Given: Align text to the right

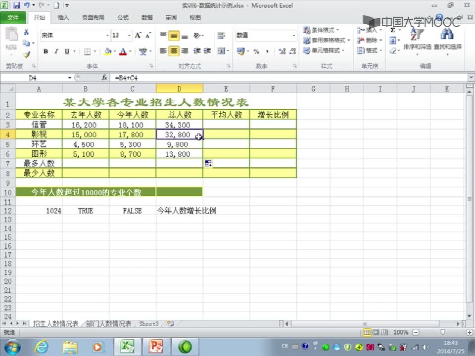Looking at the screenshot, I should pos(185,51).
